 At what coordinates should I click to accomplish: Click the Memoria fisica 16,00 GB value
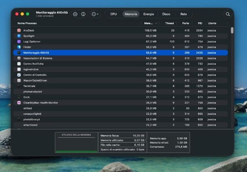(x=138, y=136)
